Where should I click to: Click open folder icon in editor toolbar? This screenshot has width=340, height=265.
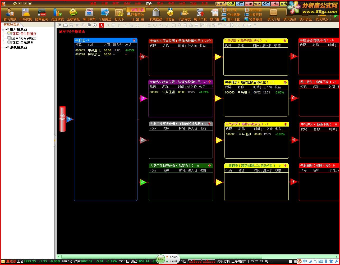[66, 25]
